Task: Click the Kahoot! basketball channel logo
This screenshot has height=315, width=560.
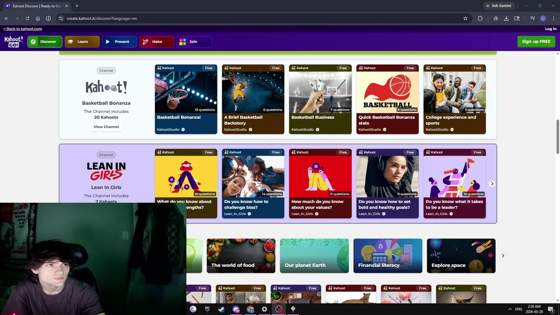Action: point(106,87)
